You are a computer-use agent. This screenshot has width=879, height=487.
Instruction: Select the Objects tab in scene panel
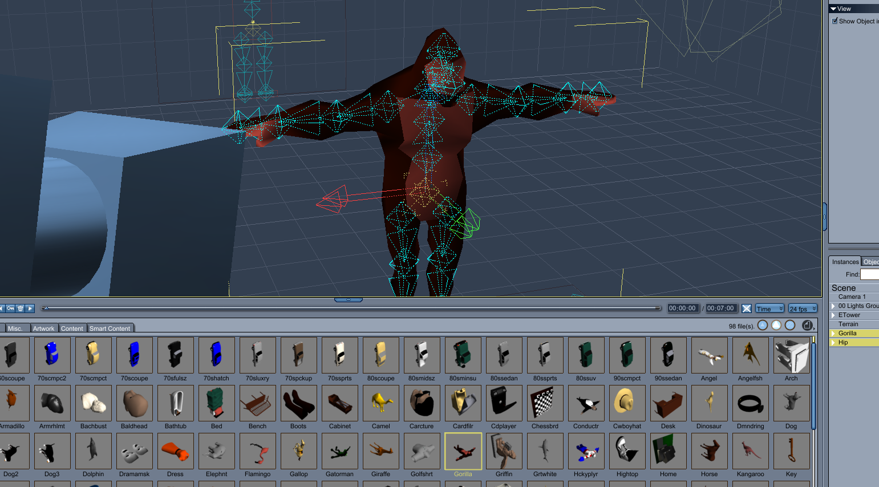coord(870,262)
